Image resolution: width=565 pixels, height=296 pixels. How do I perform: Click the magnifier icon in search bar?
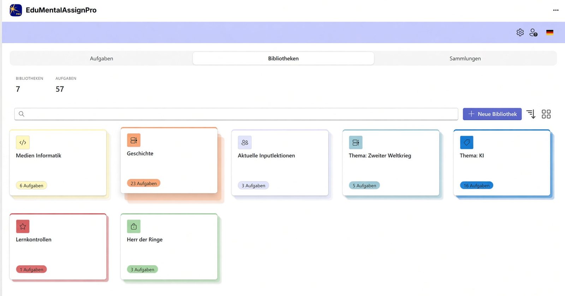click(x=22, y=114)
